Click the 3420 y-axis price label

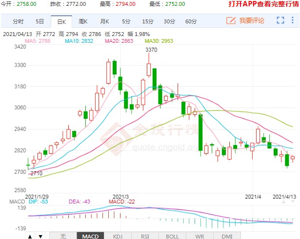[x=20, y=47]
